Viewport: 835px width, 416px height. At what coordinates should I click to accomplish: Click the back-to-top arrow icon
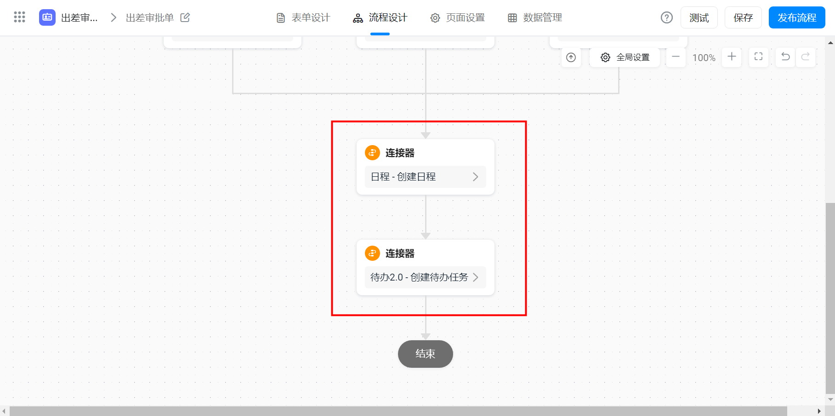(x=571, y=57)
